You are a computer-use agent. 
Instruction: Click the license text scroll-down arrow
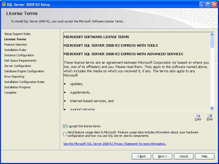pos(212,108)
